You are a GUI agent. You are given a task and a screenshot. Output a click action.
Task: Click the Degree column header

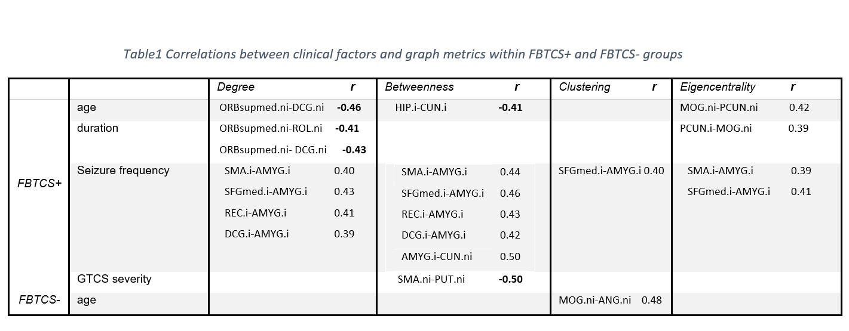pyautogui.click(x=235, y=87)
